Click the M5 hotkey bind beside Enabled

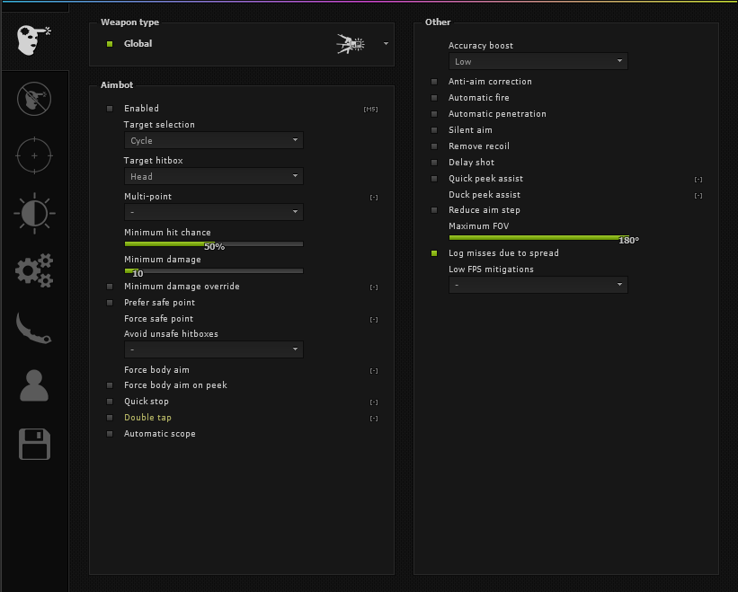tap(370, 109)
